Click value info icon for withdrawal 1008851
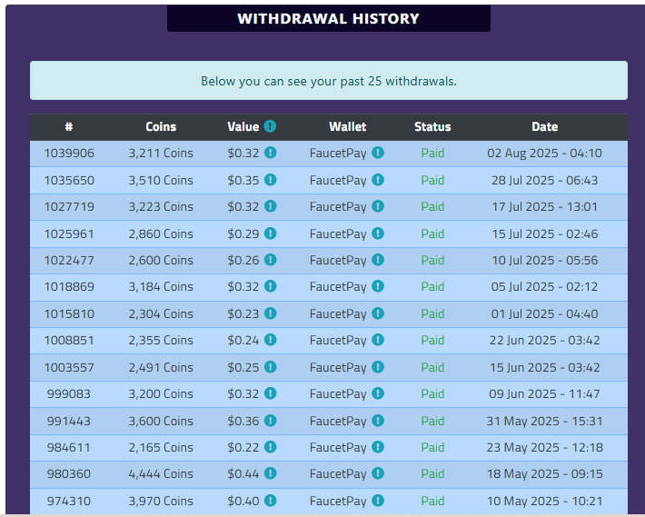 (270, 340)
